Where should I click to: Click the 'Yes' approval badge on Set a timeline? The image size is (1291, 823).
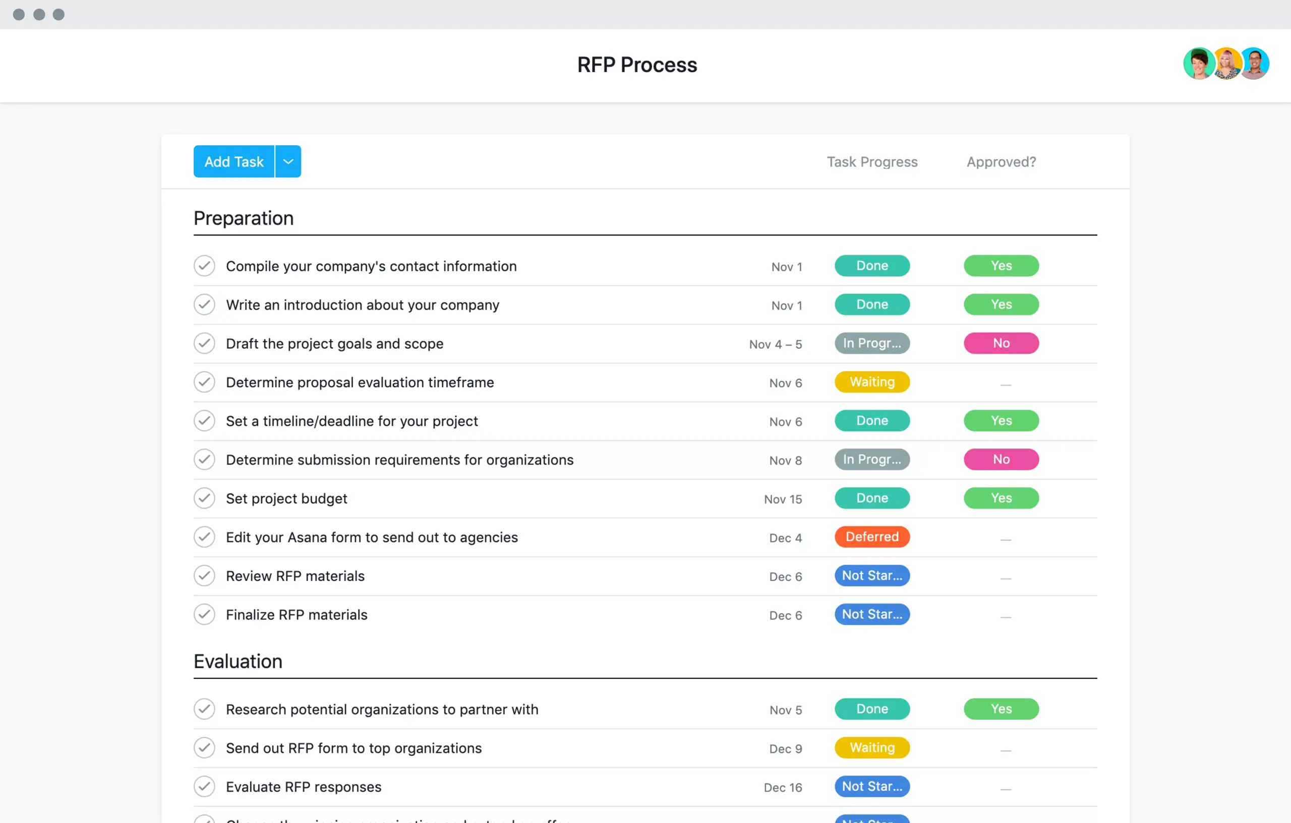pos(1001,421)
